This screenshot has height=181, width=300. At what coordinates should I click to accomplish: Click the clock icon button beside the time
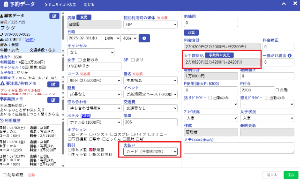144,38
